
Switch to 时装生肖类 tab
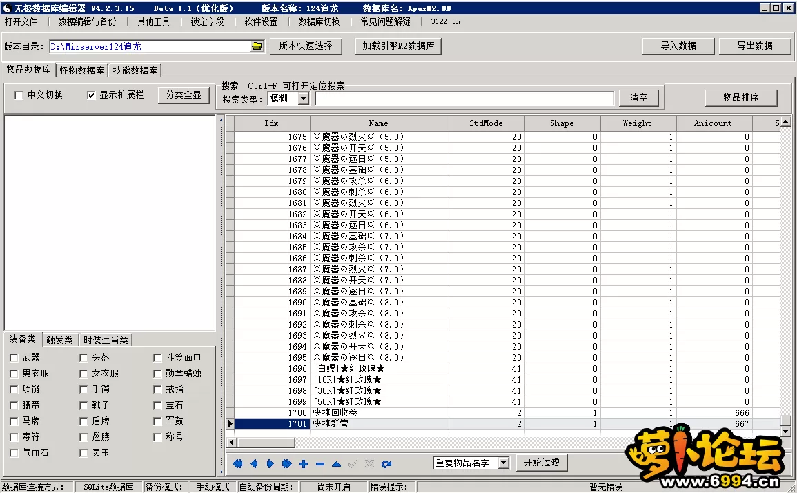(x=106, y=340)
